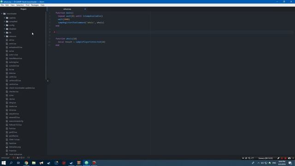Click the first red recorder button
This screenshot has height=166, width=295.
tap(282, 158)
